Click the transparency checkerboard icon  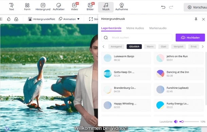click(x=1, y=19)
